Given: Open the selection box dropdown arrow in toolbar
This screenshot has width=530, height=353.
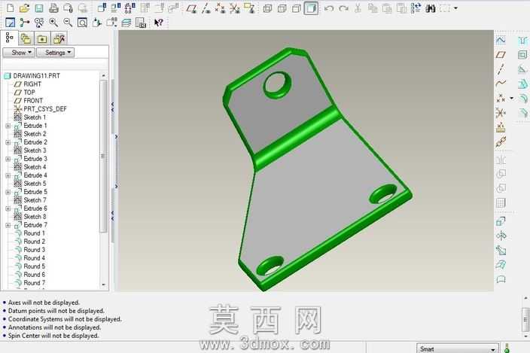Looking at the screenshot, I should 455,8.
